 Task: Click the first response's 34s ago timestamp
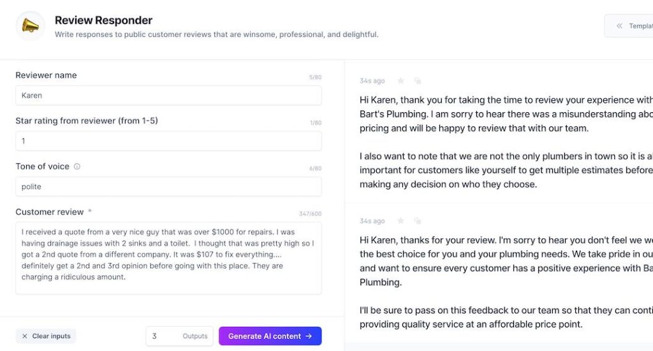pos(372,81)
